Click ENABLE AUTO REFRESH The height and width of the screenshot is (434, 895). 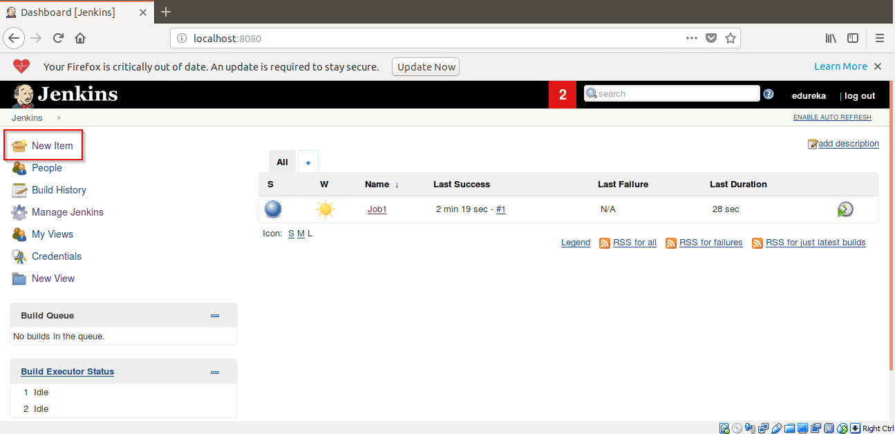[x=832, y=117]
